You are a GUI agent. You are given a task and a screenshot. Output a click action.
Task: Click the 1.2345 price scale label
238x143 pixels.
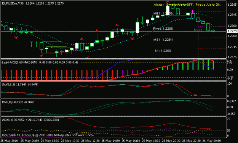[x=232, y=15]
